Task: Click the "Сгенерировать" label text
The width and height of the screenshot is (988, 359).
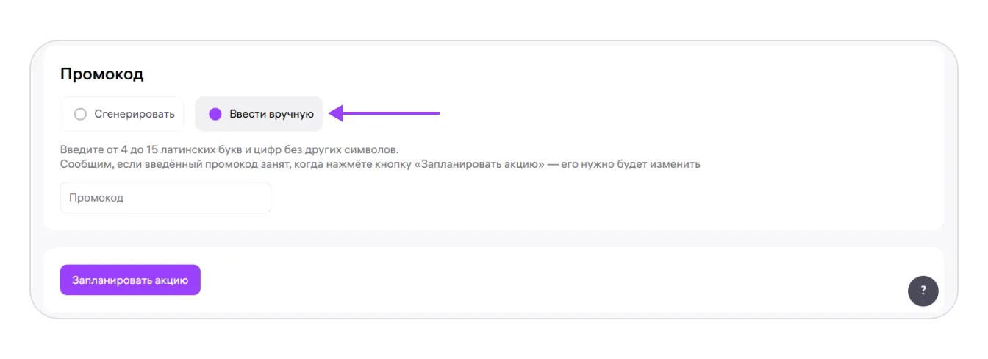Action: pos(135,114)
